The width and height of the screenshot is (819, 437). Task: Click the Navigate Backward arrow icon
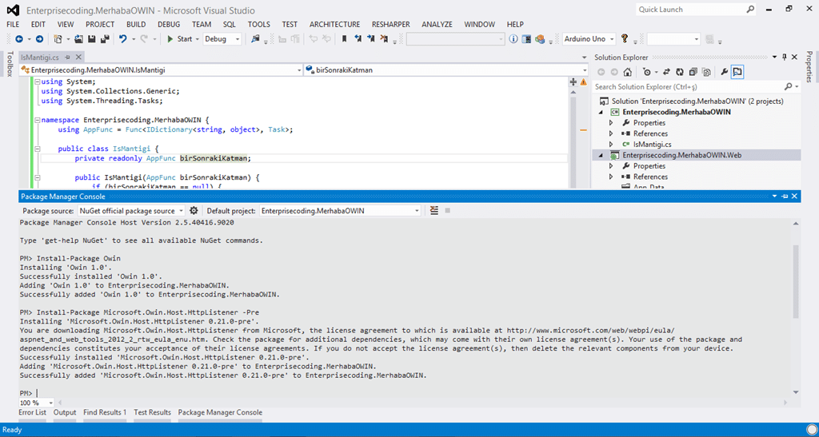tap(19, 39)
